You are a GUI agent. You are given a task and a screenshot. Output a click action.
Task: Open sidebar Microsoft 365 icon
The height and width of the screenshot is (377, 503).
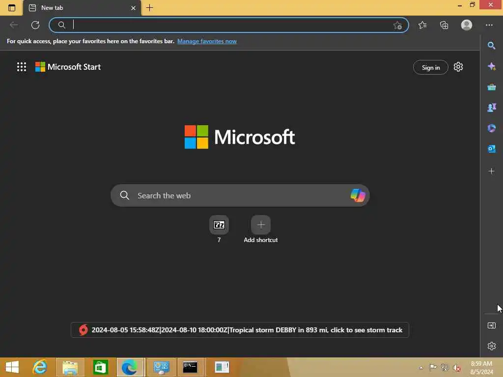[491, 128]
